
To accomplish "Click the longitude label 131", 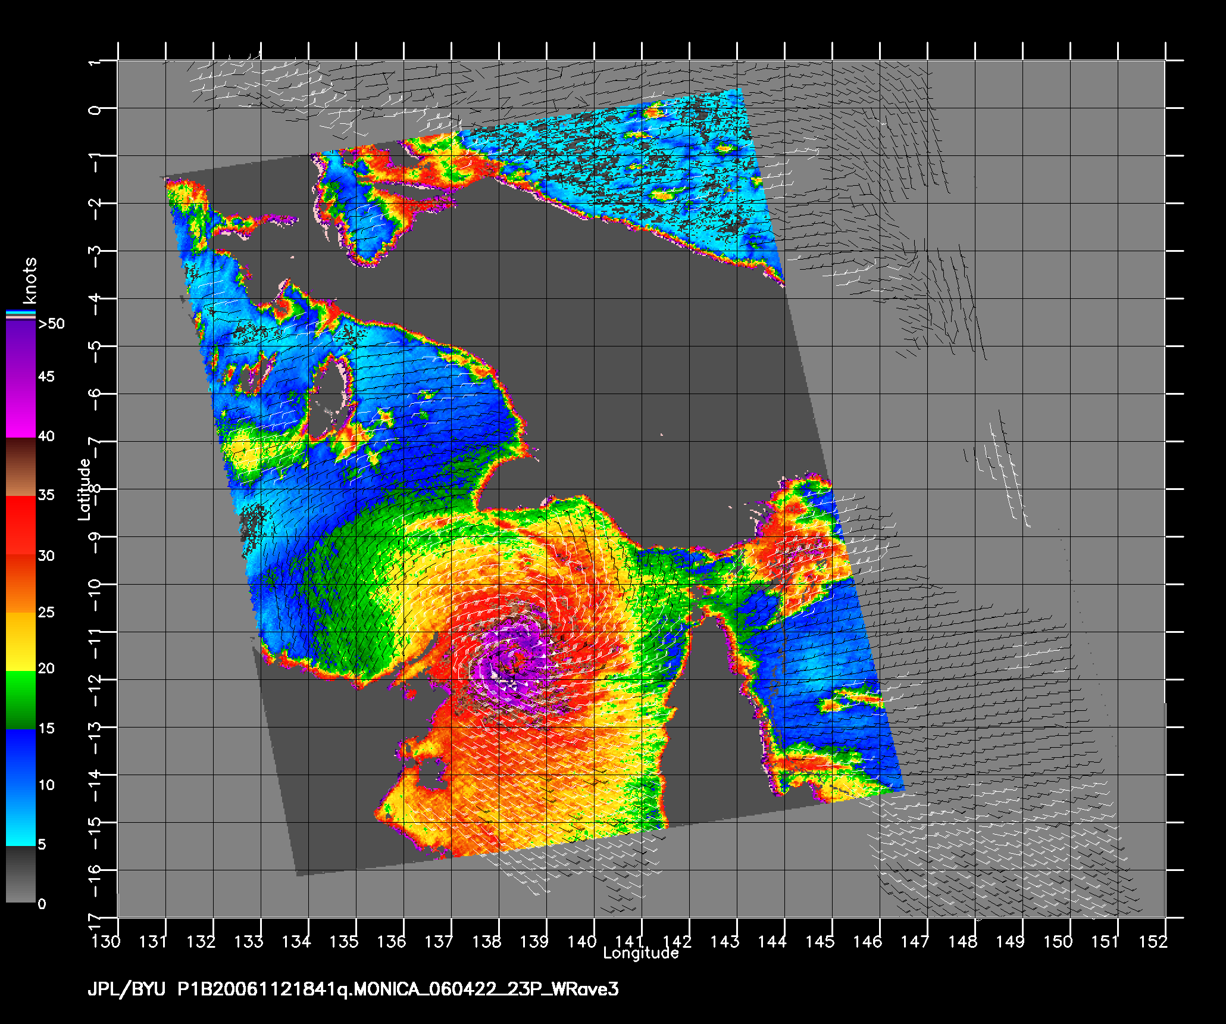I will pos(154,941).
